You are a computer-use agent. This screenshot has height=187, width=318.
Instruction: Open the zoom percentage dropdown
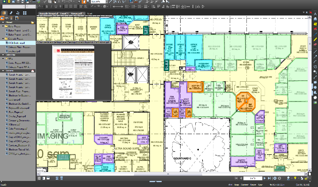[107, 2]
